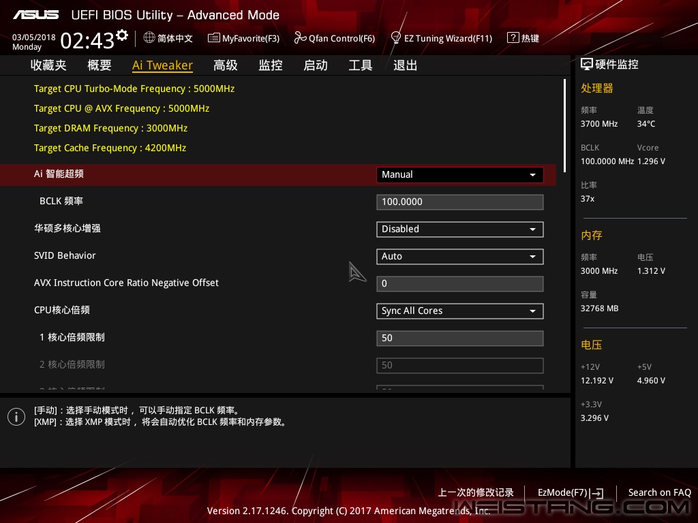Switch to EzMode(F7)
Screen dimensions: 698x523
click(571, 493)
